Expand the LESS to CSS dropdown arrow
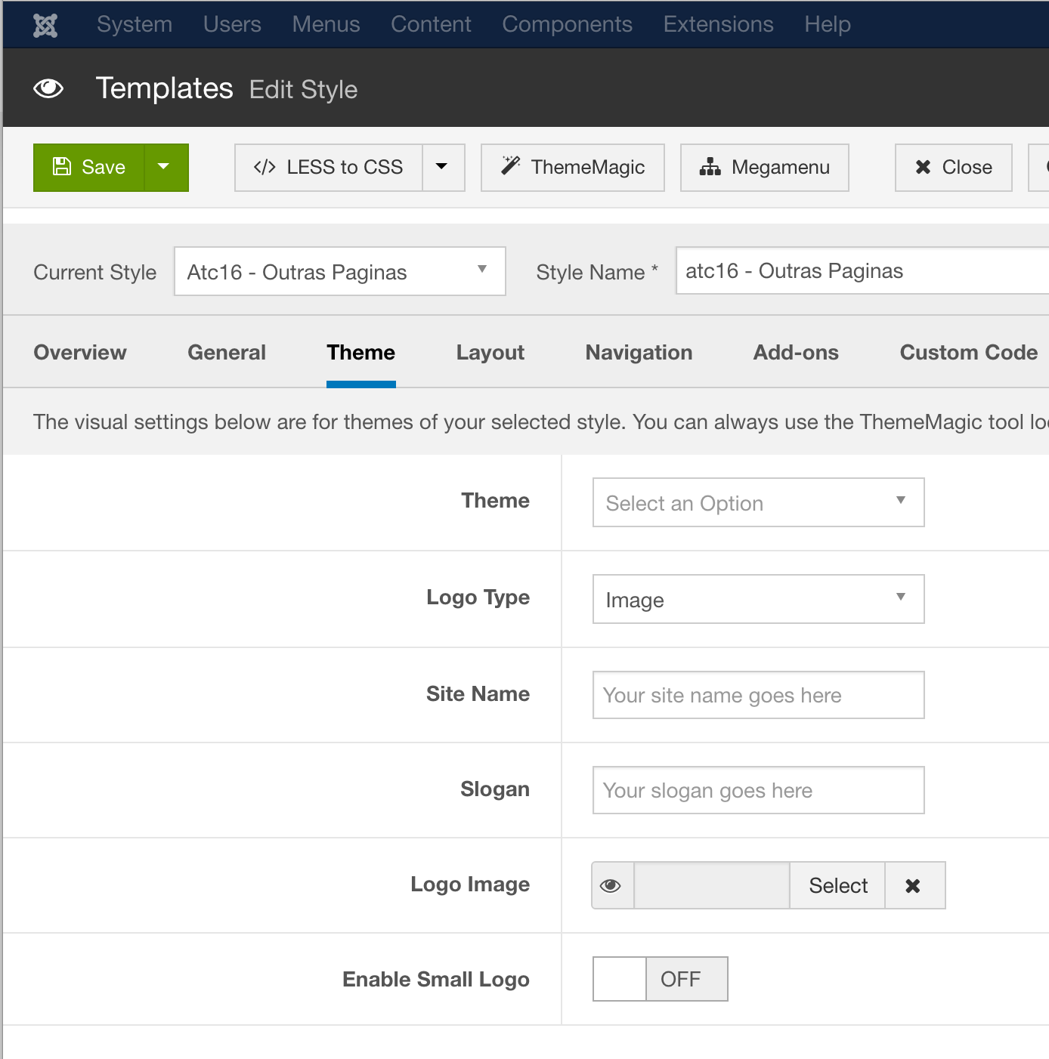 click(443, 168)
